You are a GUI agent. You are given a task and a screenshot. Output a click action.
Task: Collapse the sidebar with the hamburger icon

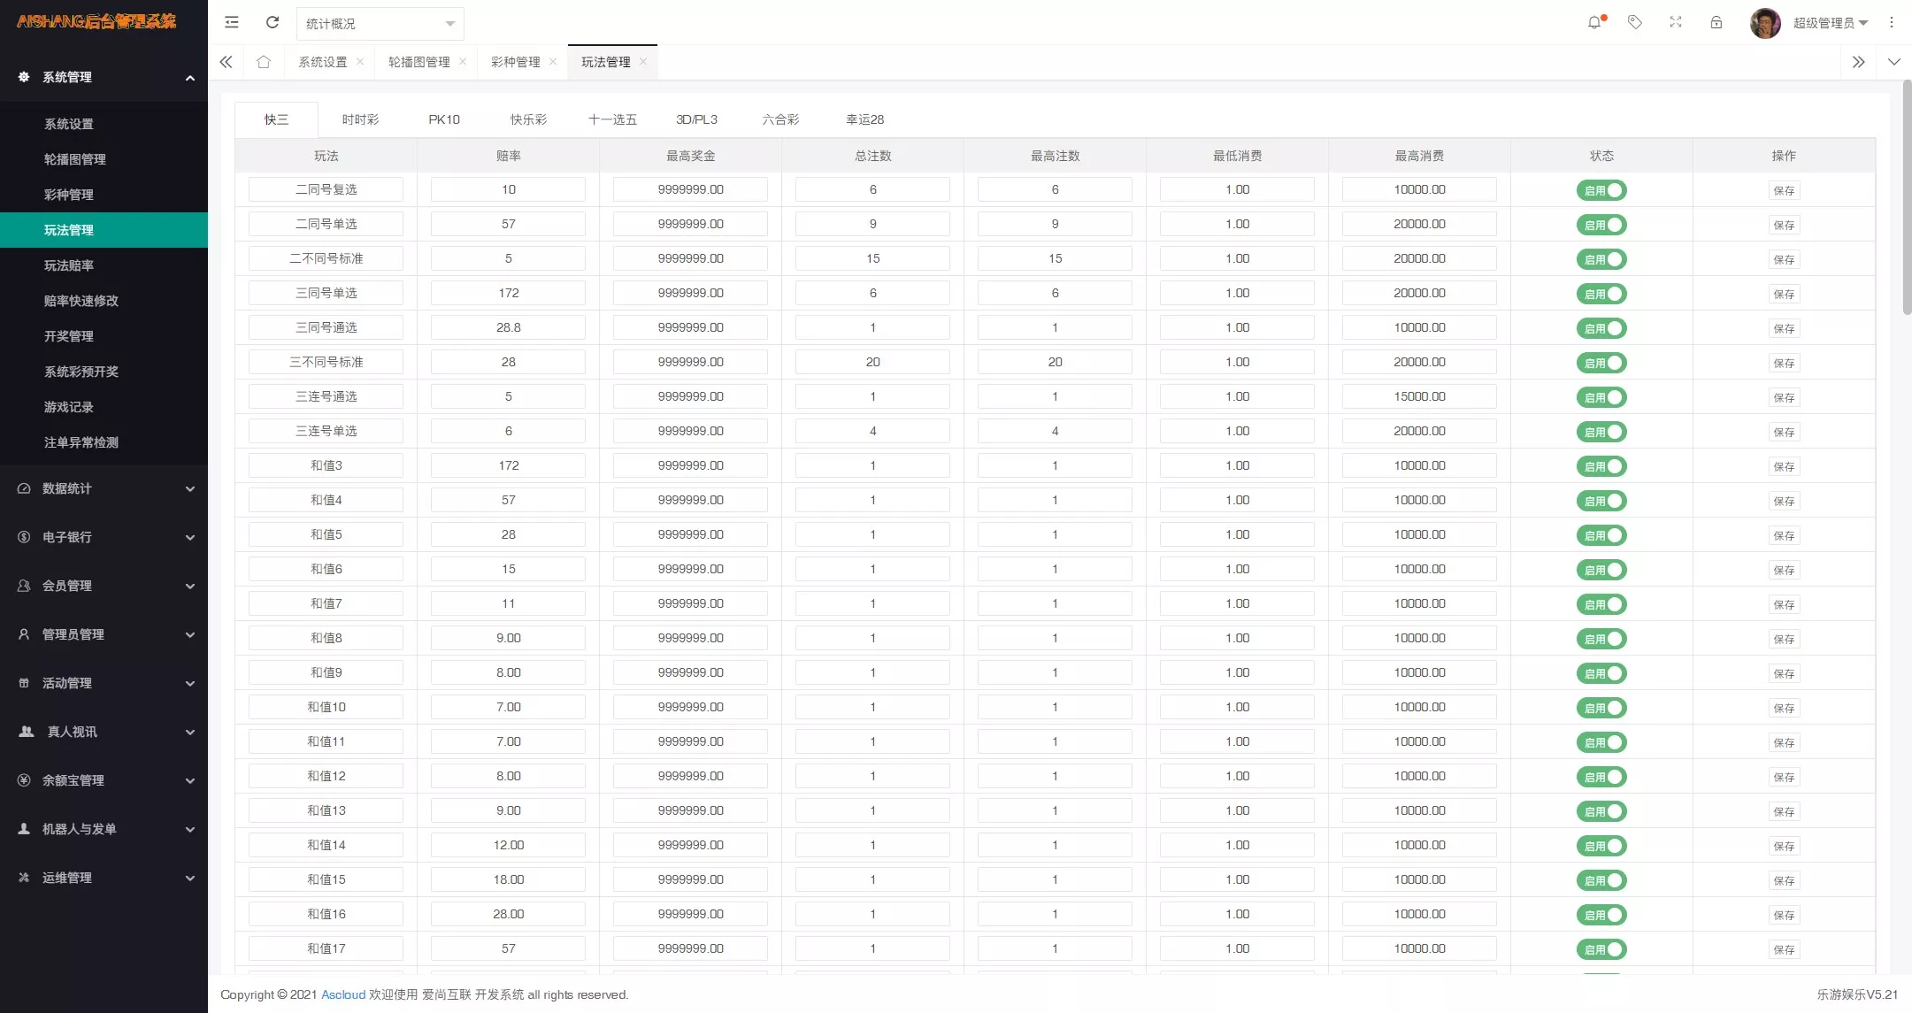pos(232,21)
